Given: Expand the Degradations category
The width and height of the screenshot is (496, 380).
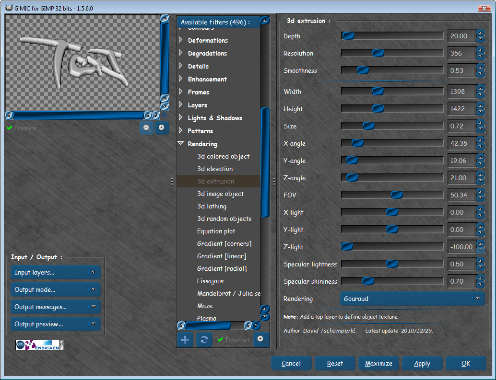Looking at the screenshot, I should pyautogui.click(x=181, y=53).
